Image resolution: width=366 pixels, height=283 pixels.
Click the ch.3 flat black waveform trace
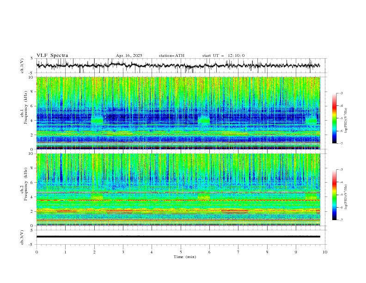pos(178,237)
